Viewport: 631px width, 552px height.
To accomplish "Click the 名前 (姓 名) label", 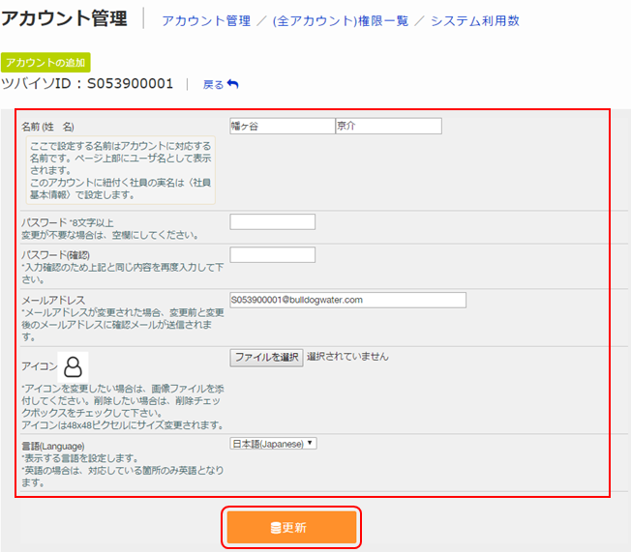I will coord(47,127).
